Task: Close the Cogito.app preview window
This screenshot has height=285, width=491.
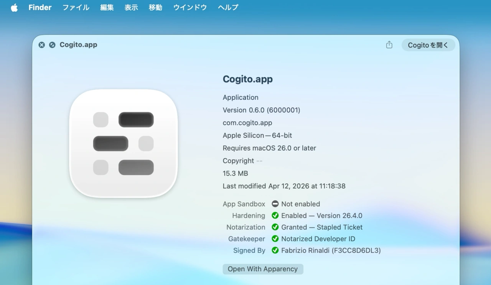Action: coord(41,45)
